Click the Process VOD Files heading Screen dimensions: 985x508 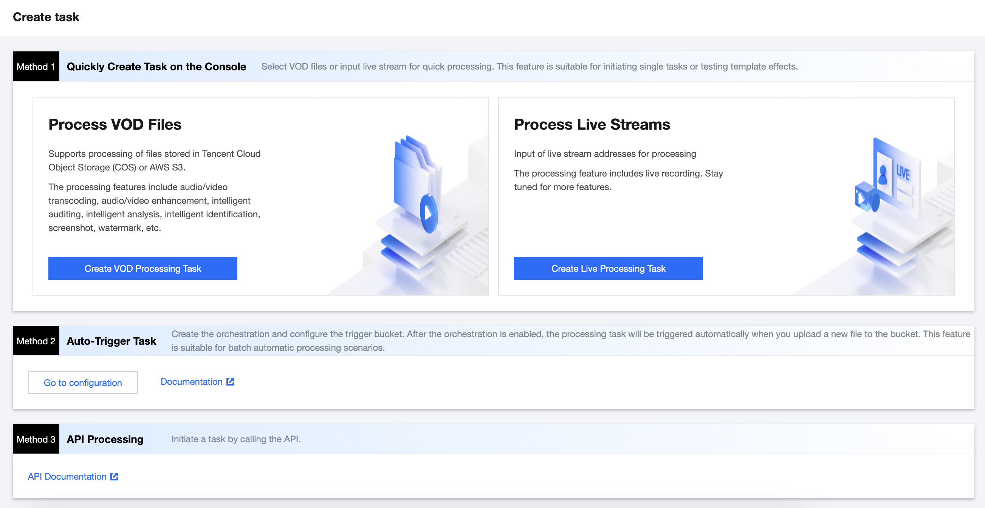click(x=115, y=125)
